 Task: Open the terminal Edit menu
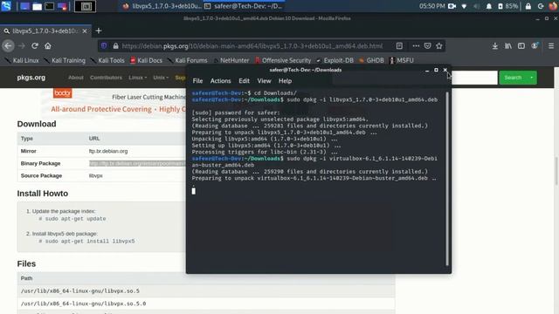click(x=244, y=81)
